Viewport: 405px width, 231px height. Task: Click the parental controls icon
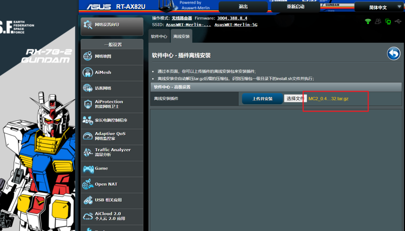87,120
